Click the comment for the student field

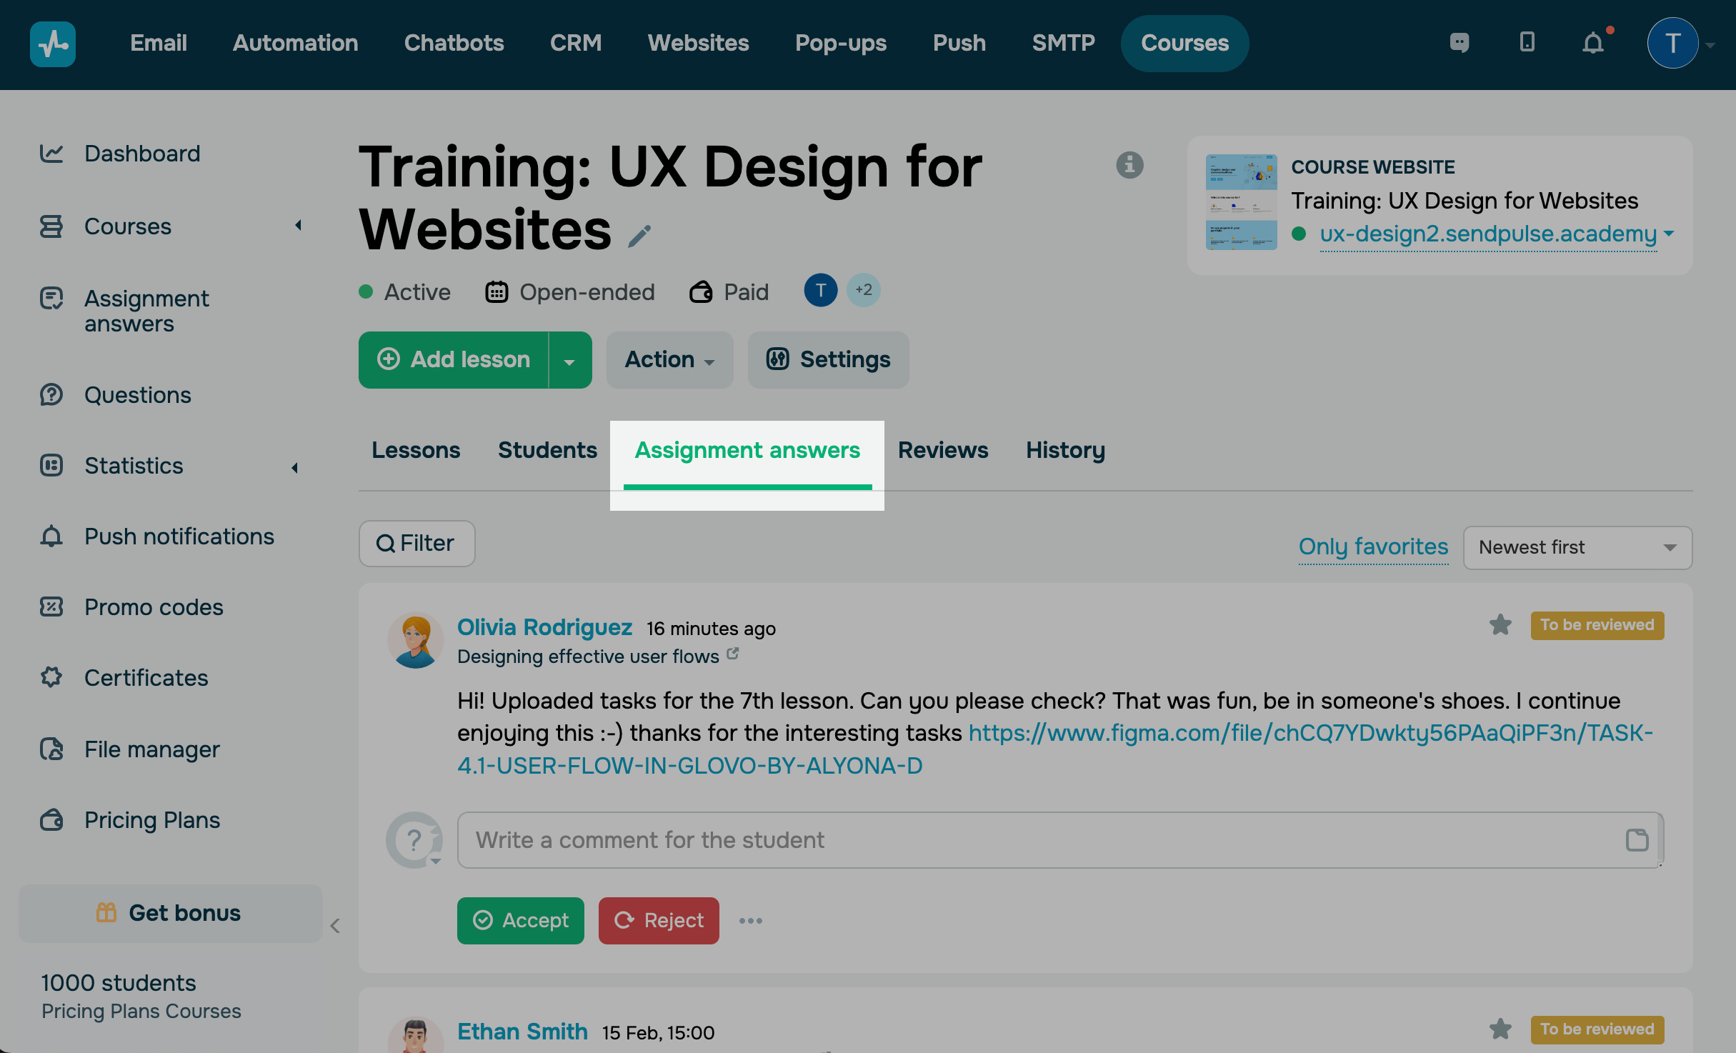(x=1043, y=840)
